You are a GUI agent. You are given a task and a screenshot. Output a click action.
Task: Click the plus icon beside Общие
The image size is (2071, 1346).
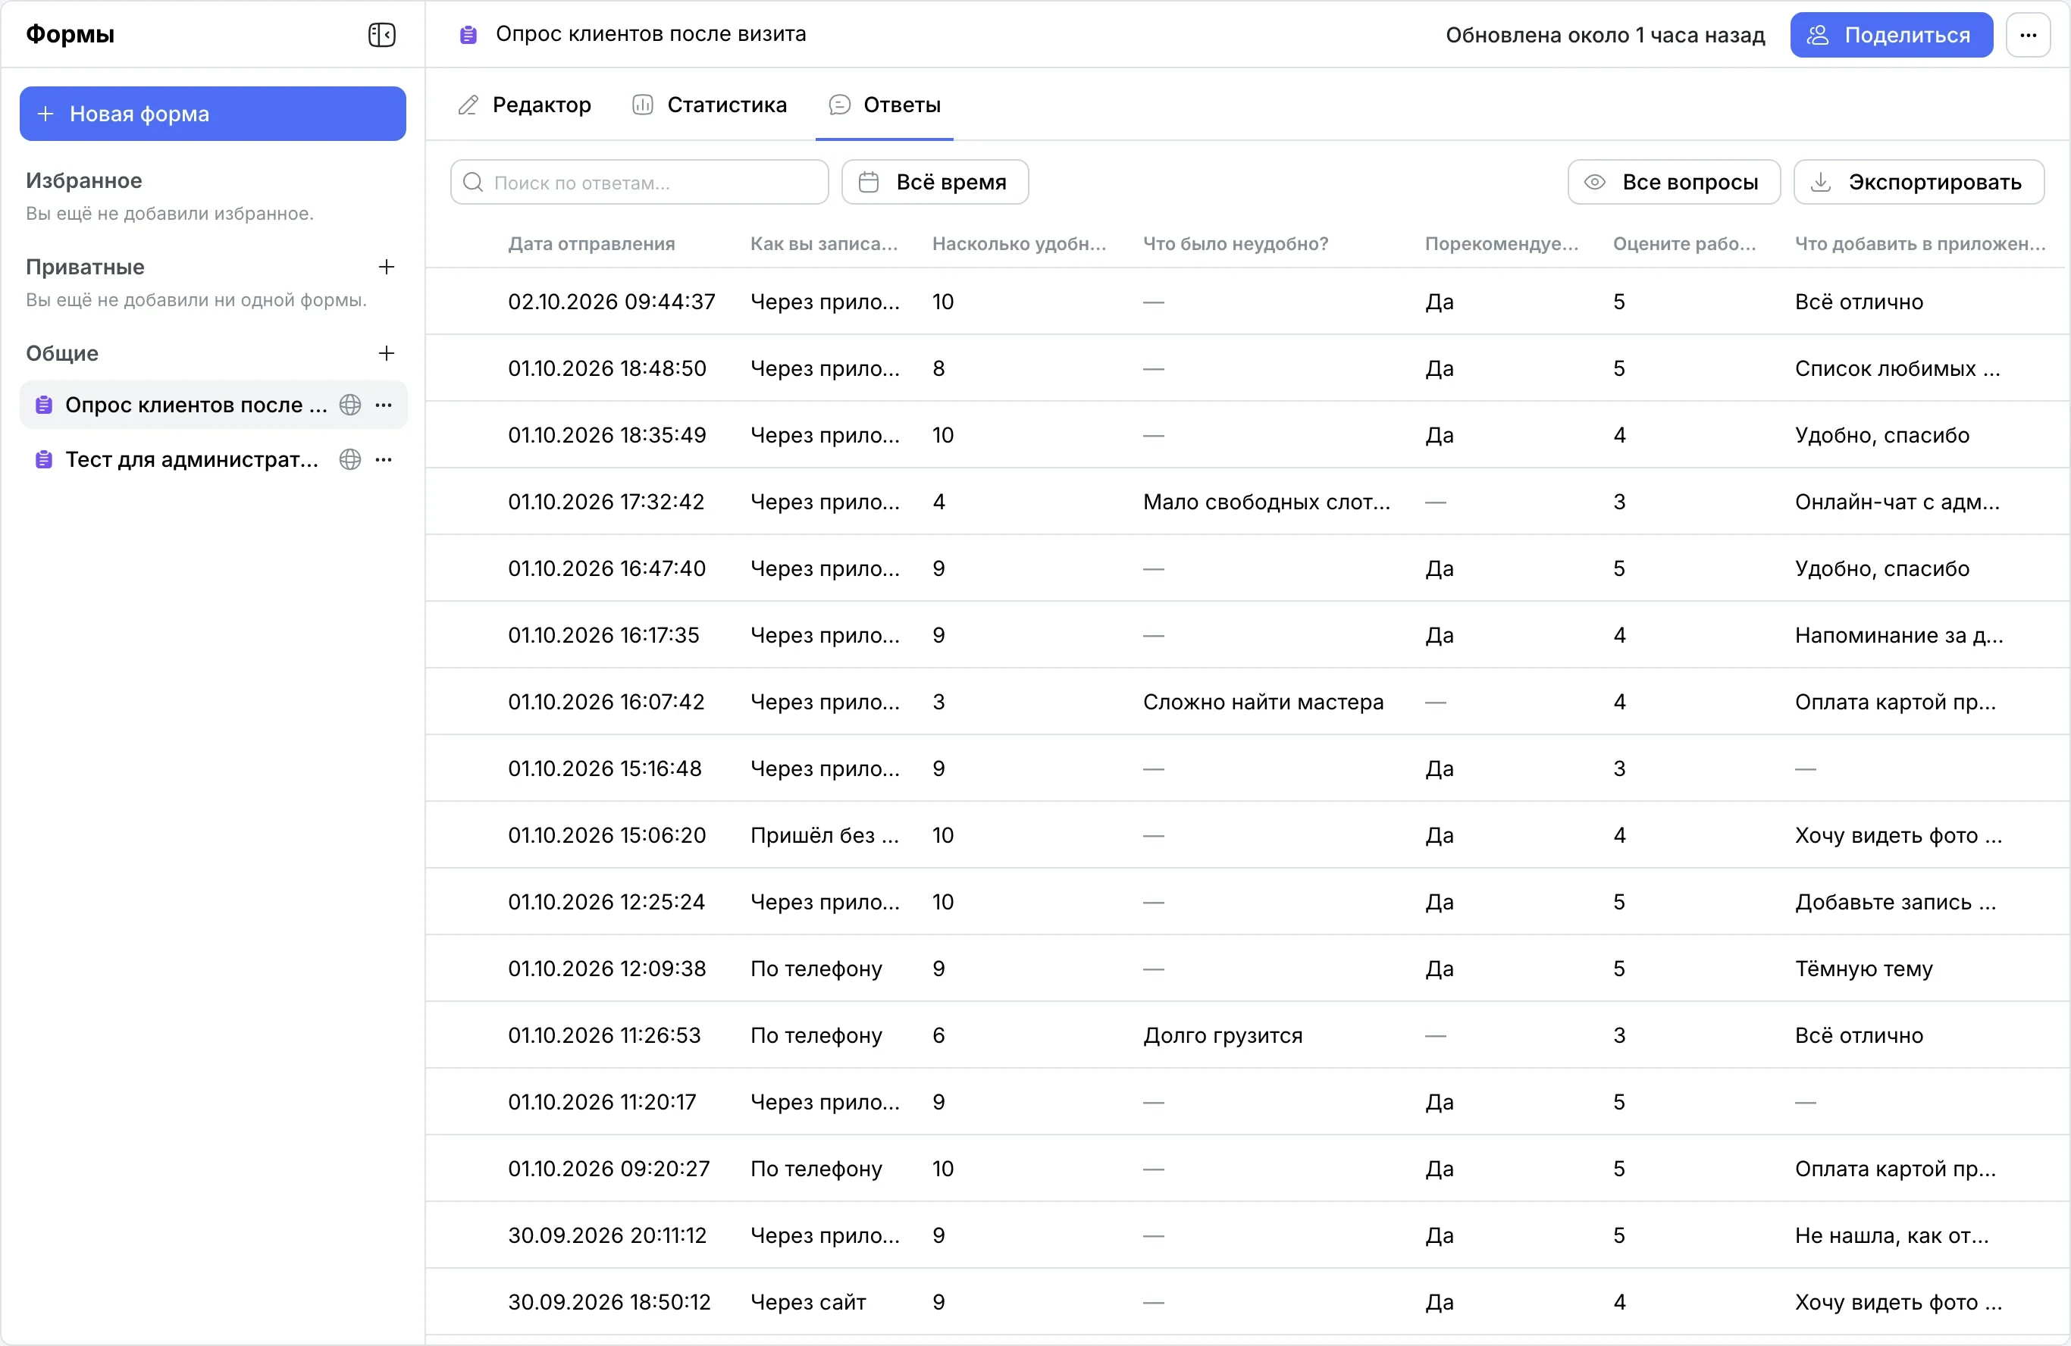click(387, 352)
